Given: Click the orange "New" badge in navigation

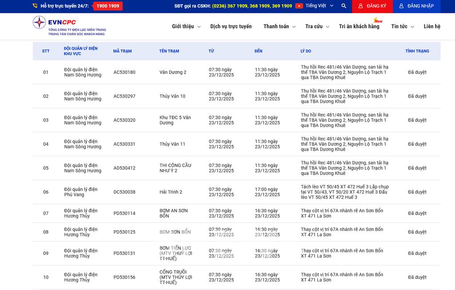Looking at the screenshot, I should [x=378, y=20].
